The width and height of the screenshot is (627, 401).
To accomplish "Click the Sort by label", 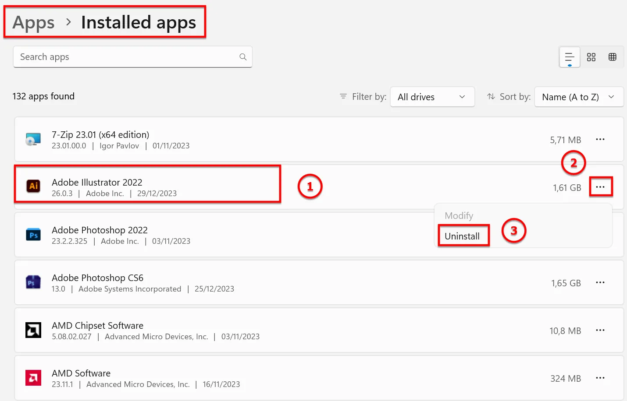I will [515, 97].
